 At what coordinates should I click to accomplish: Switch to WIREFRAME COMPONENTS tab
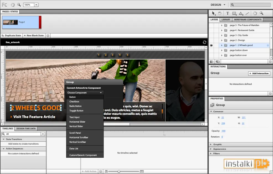(248, 19)
